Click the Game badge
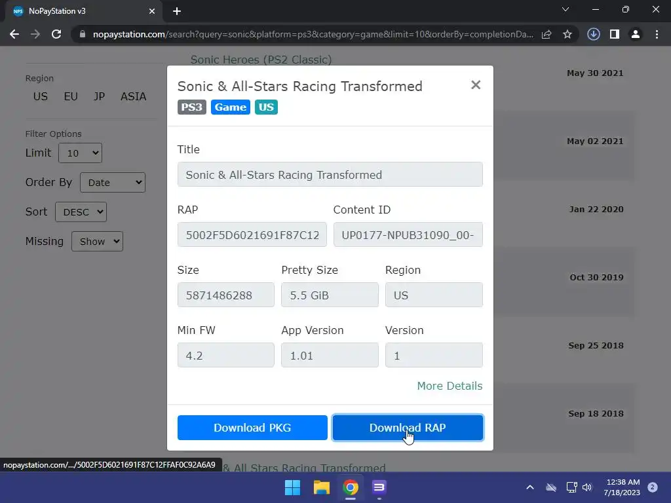 click(x=230, y=107)
